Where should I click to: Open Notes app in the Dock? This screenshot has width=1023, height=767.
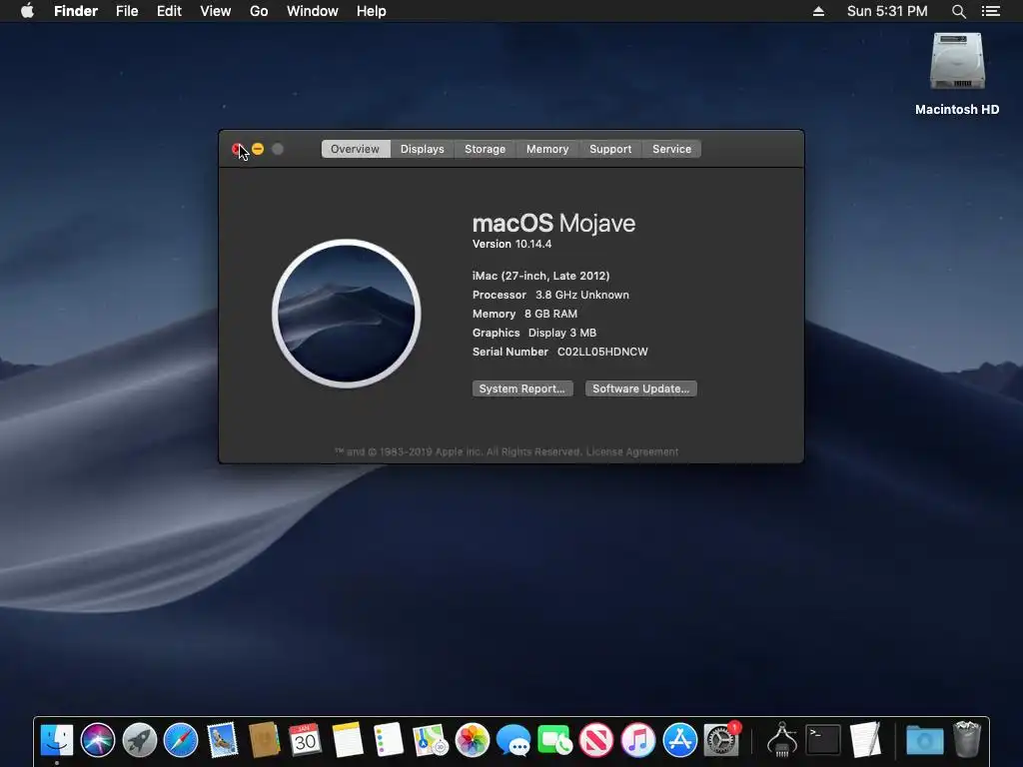pos(347,740)
